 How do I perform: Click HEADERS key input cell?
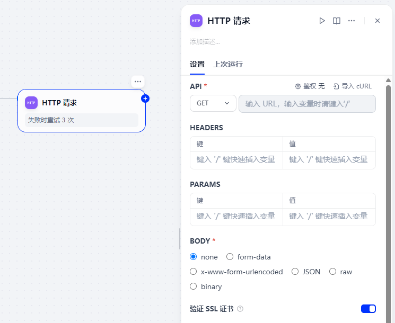[x=236, y=159]
